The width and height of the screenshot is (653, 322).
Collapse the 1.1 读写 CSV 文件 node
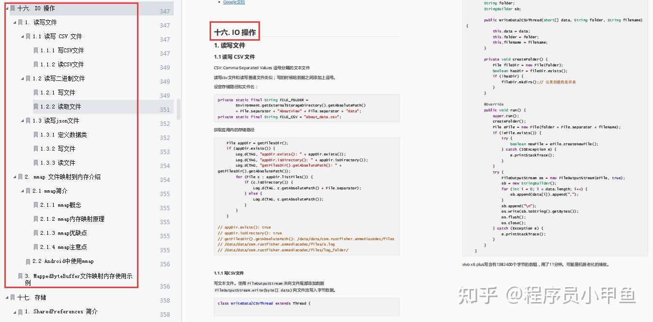coord(22,37)
